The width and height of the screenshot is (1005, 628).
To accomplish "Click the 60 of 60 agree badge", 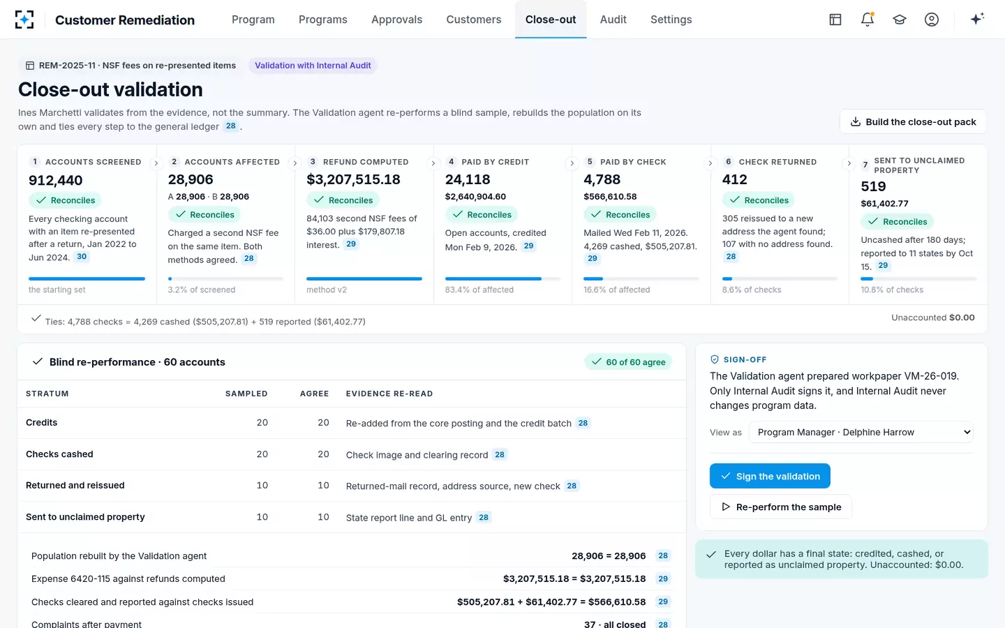I will click(x=628, y=361).
